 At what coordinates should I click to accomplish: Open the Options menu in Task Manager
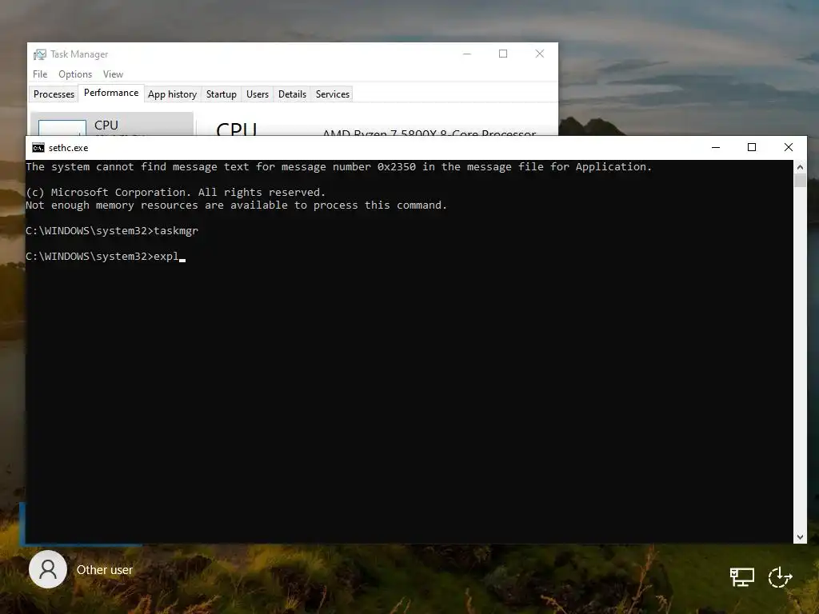(x=75, y=74)
